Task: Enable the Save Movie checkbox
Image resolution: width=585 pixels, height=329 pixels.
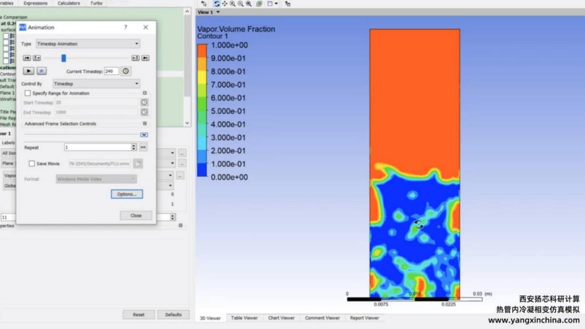Action: [x=32, y=163]
